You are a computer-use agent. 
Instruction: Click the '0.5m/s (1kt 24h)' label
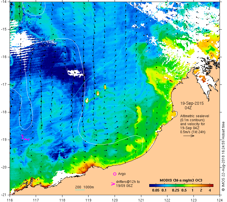tap(193, 132)
